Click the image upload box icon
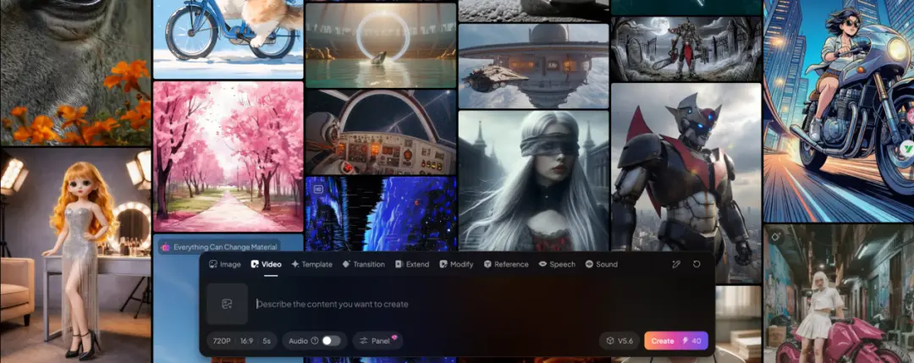 click(x=227, y=304)
